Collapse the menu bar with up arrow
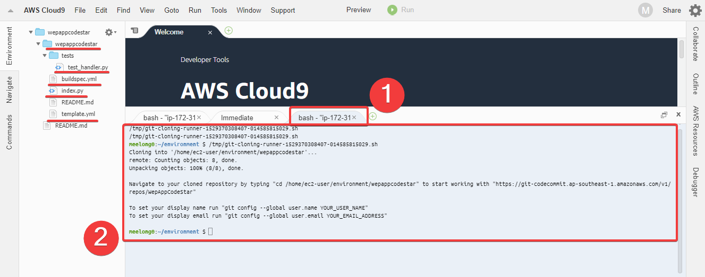The width and height of the screenshot is (705, 277). [10, 11]
